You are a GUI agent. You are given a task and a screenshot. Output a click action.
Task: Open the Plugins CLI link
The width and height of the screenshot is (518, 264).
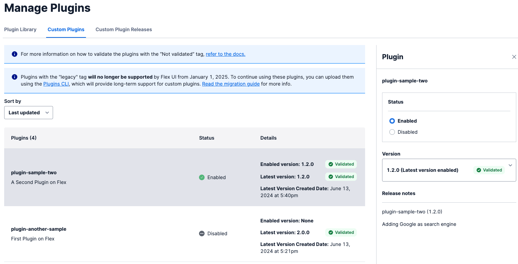56,84
